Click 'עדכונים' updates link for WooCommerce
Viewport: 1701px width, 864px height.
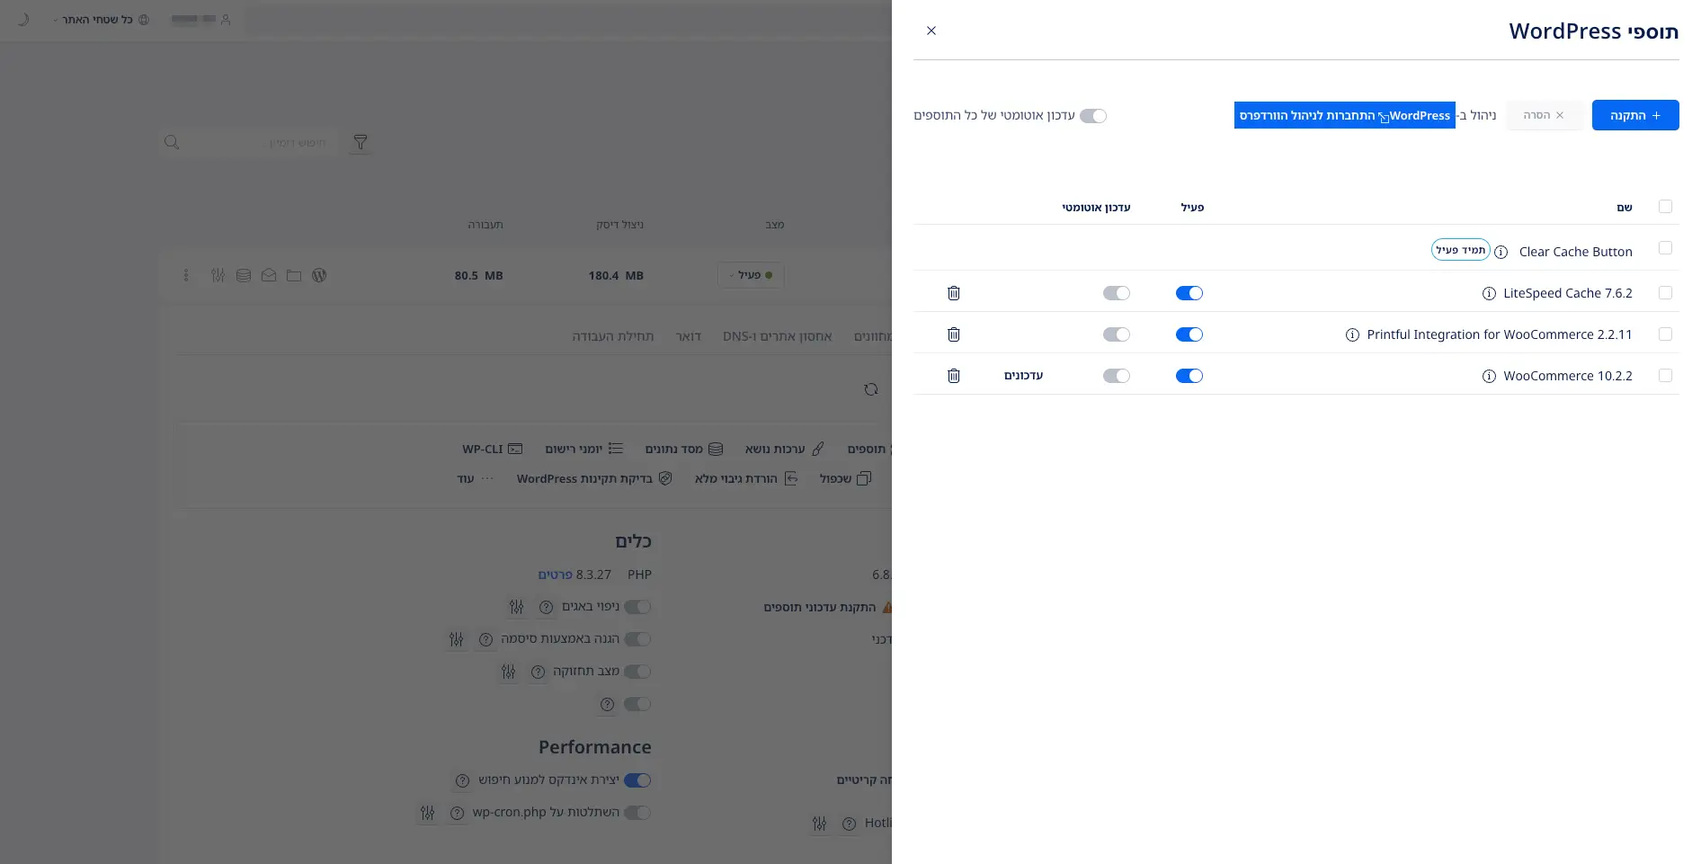tap(1023, 376)
